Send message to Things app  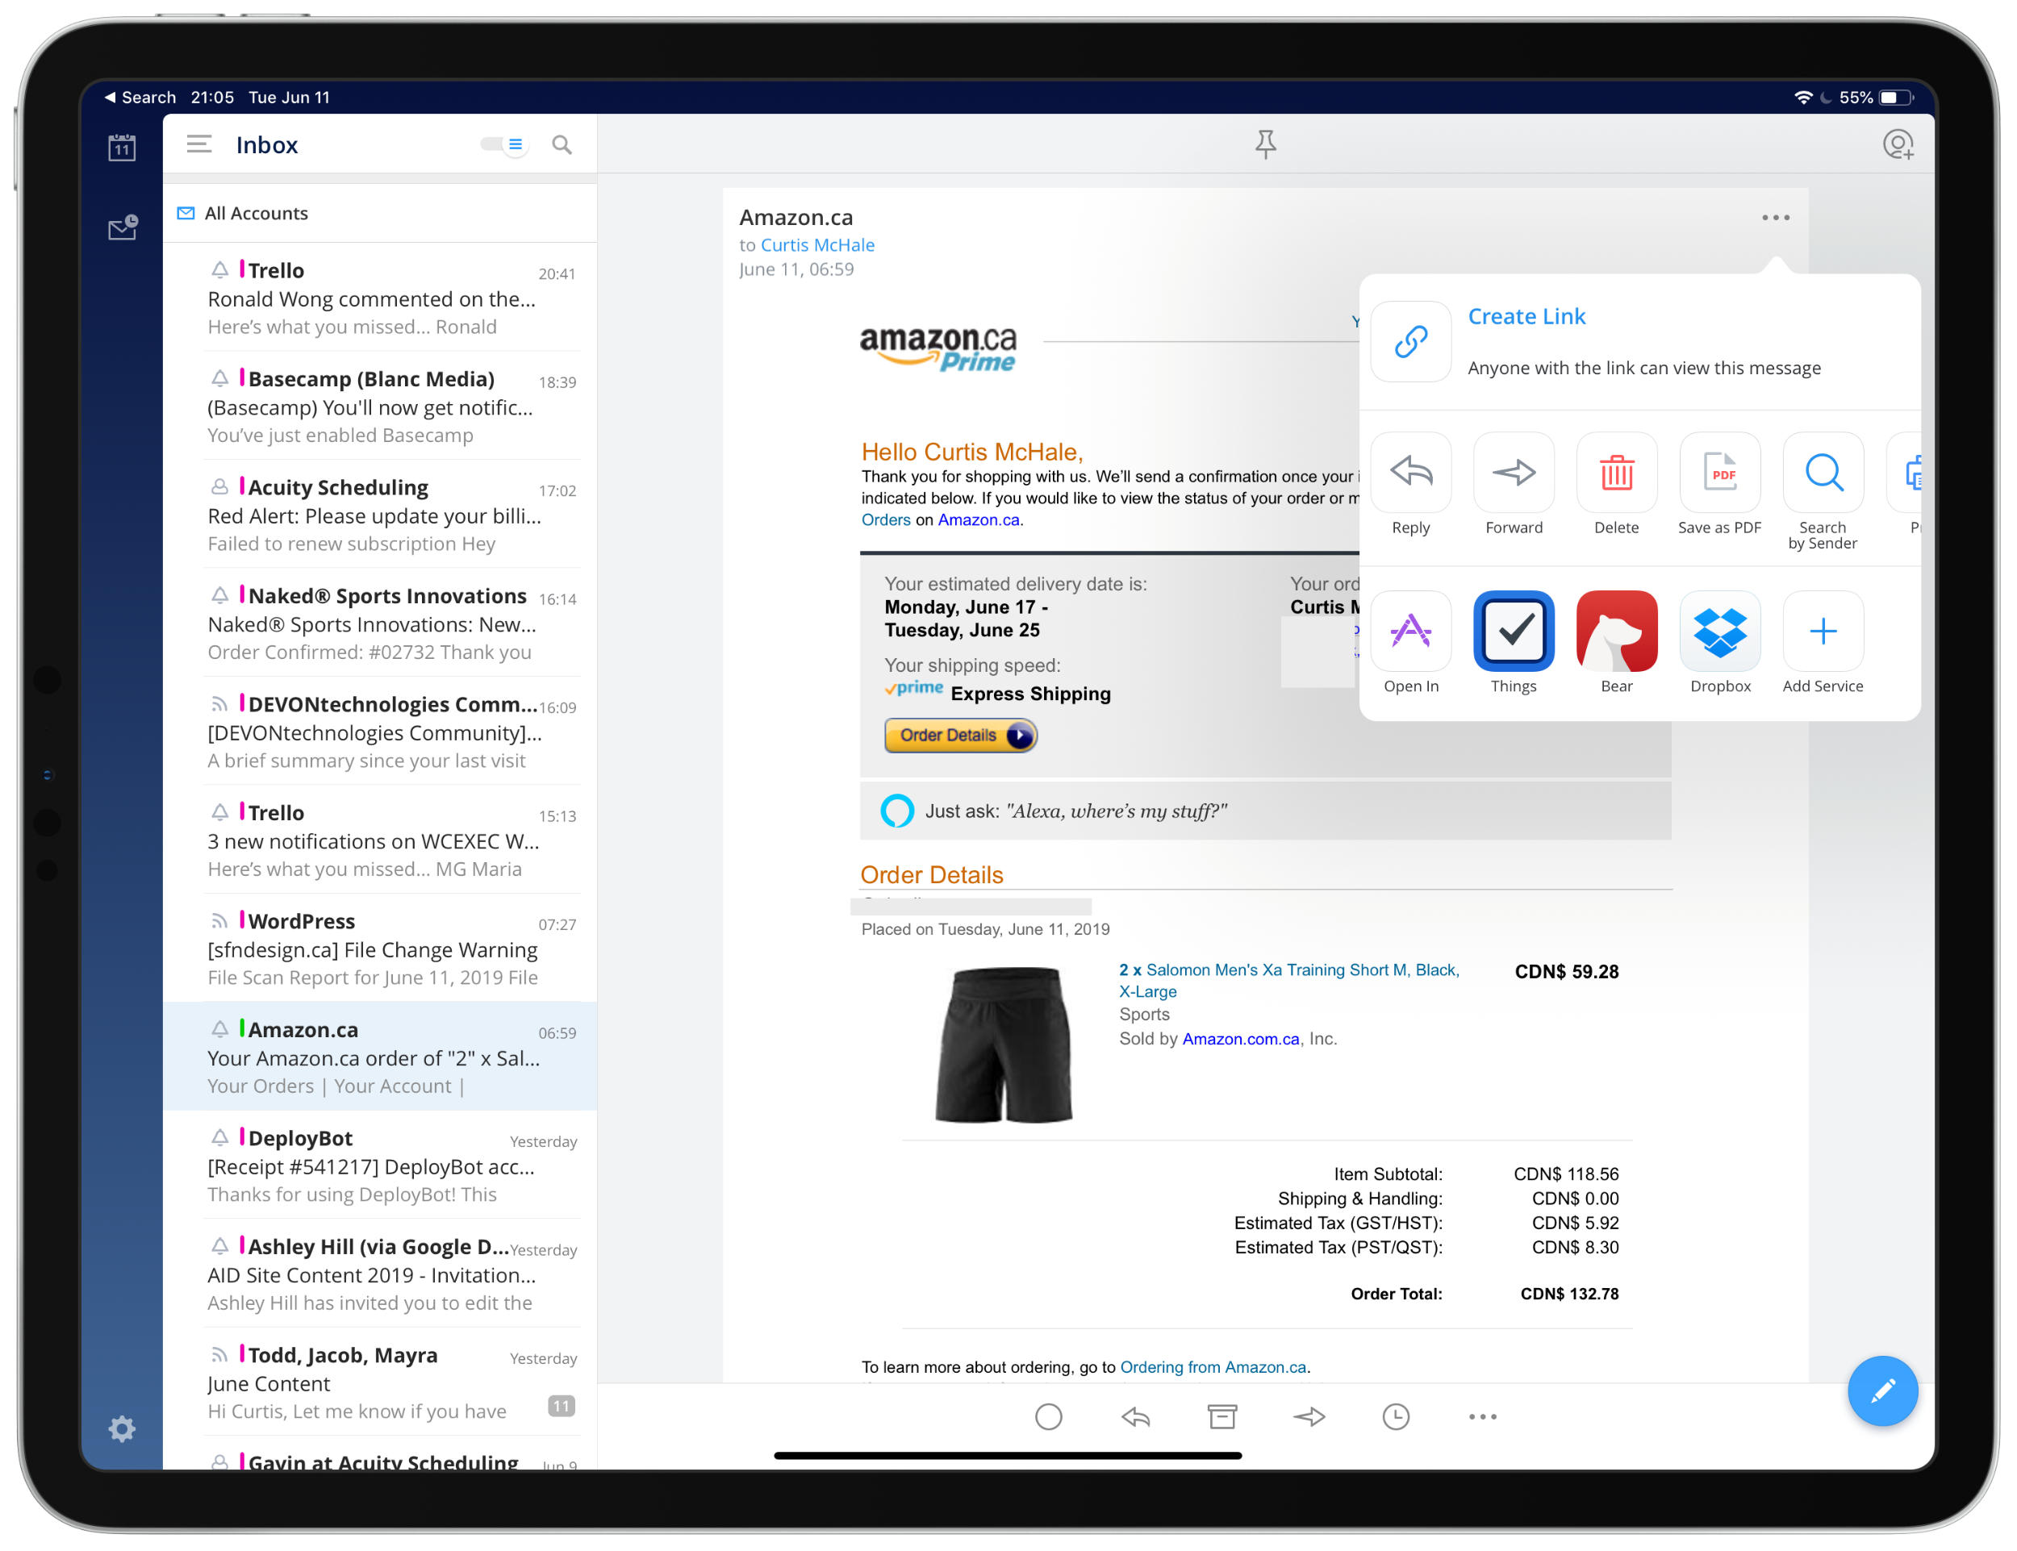(1513, 632)
